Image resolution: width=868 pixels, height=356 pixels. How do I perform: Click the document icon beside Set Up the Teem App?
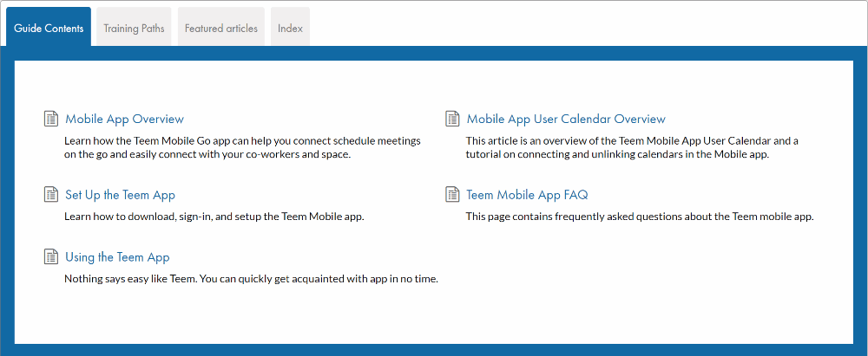(x=51, y=195)
